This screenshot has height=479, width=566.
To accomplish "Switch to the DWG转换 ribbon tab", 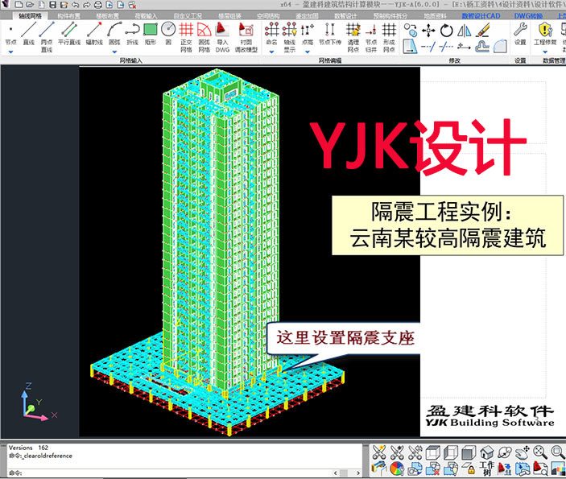I will coord(528,16).
